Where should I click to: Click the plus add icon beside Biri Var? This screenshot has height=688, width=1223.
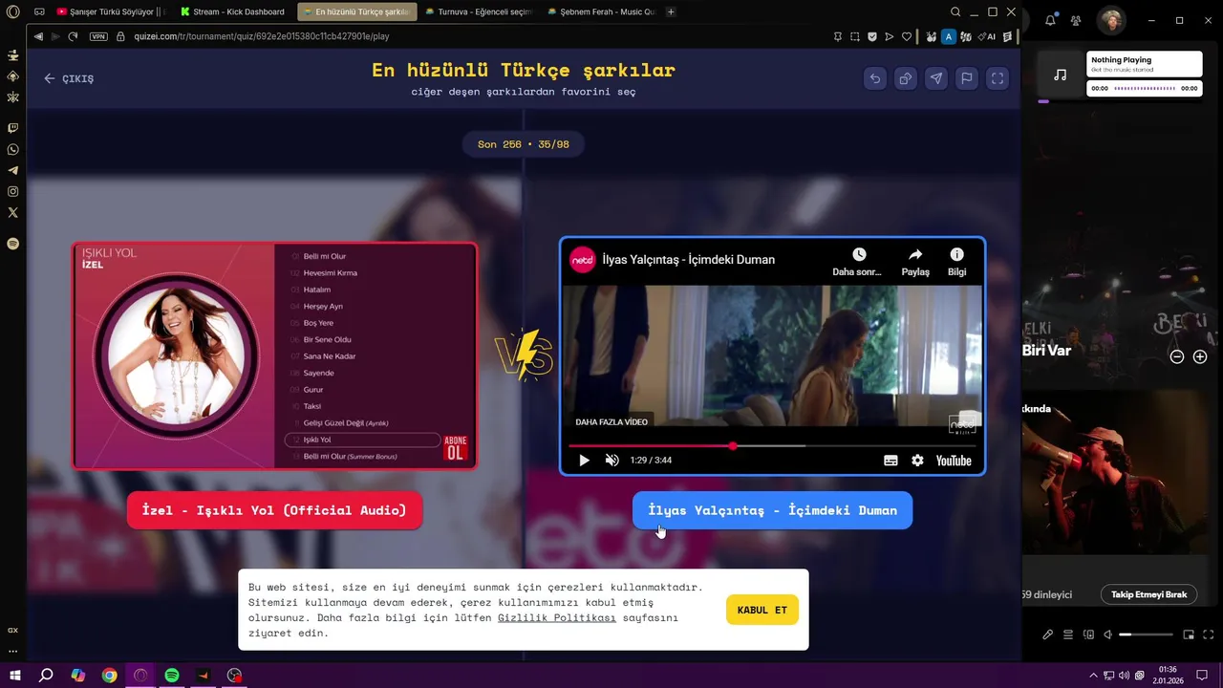1200,356
